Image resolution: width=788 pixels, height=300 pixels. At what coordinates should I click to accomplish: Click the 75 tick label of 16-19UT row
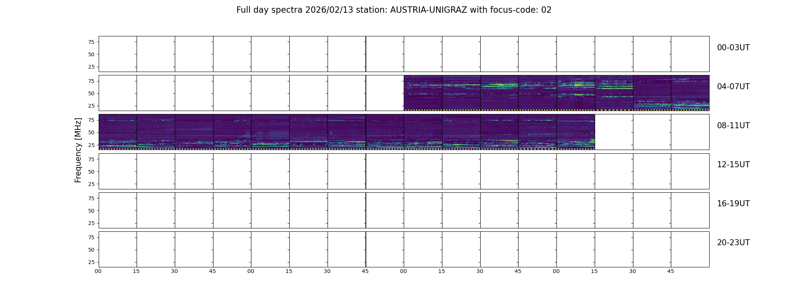(x=91, y=198)
